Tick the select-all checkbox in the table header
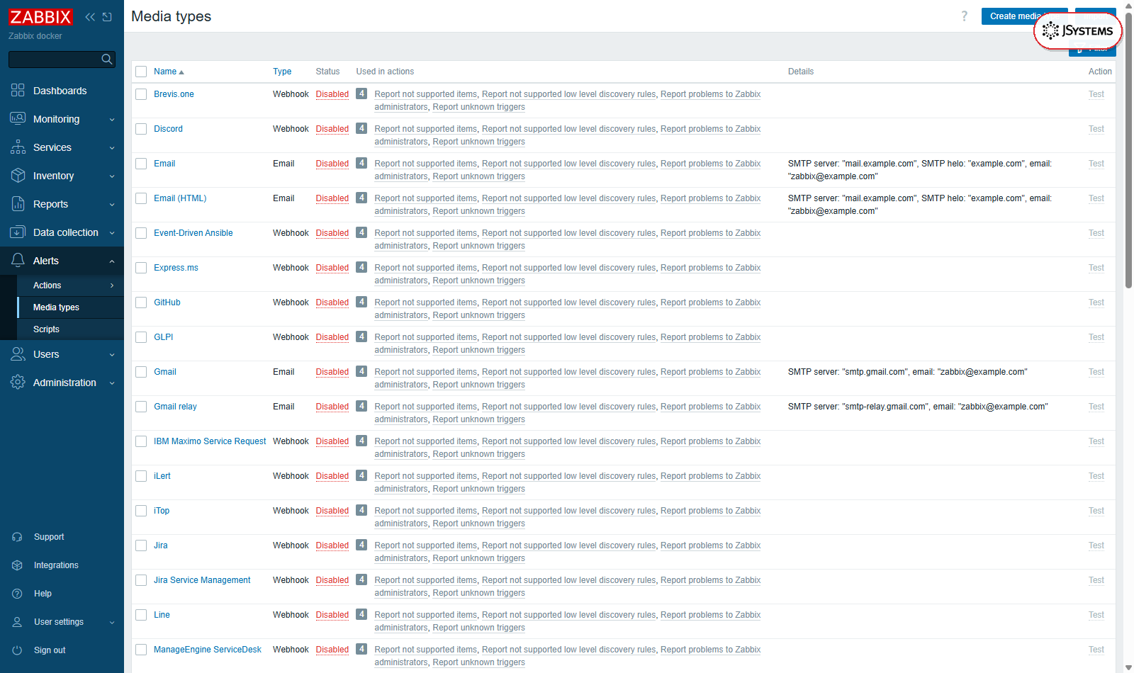The image size is (1134, 673). tap(141, 72)
